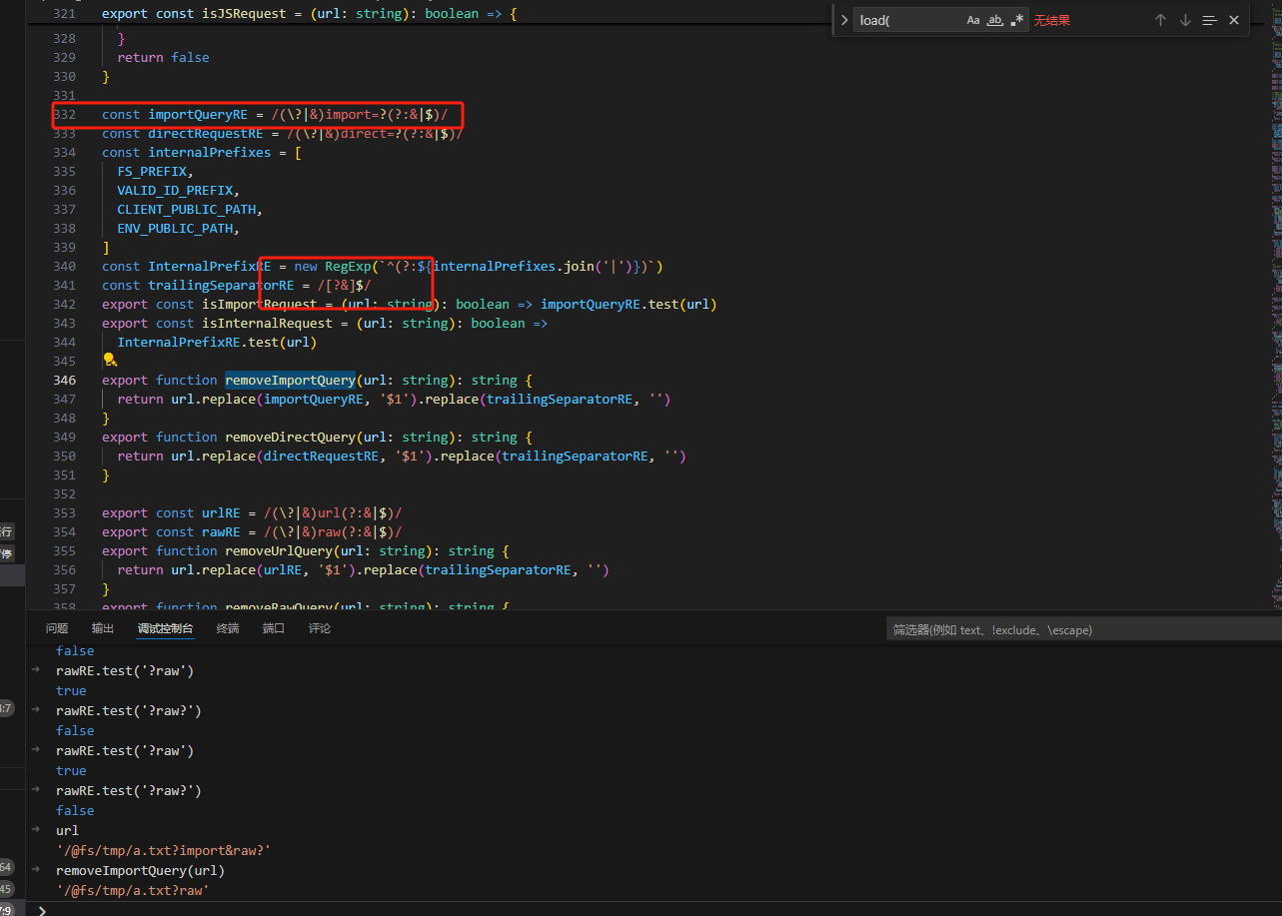Toggle Match Case (Aa) in find box
Image resolution: width=1282 pixels, height=916 pixels.
(973, 20)
